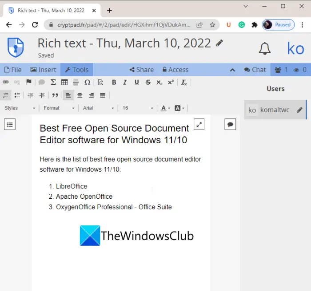Insert a mathematical formula with Sigma icon
Viewport: 311px width, 291px height.
pyautogui.click(x=53, y=82)
